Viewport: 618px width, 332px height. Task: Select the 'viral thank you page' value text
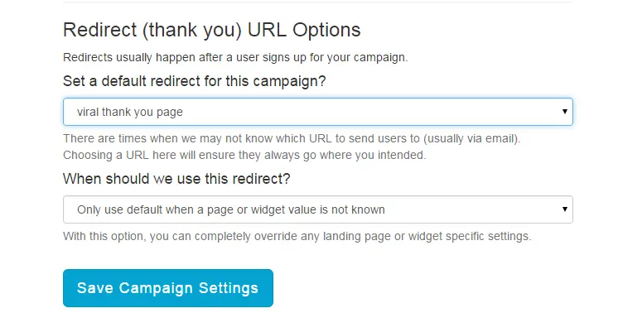129,112
